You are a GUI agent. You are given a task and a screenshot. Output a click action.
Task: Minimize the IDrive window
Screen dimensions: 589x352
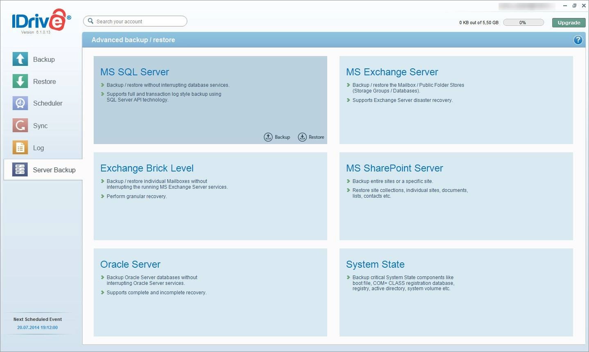565,6
